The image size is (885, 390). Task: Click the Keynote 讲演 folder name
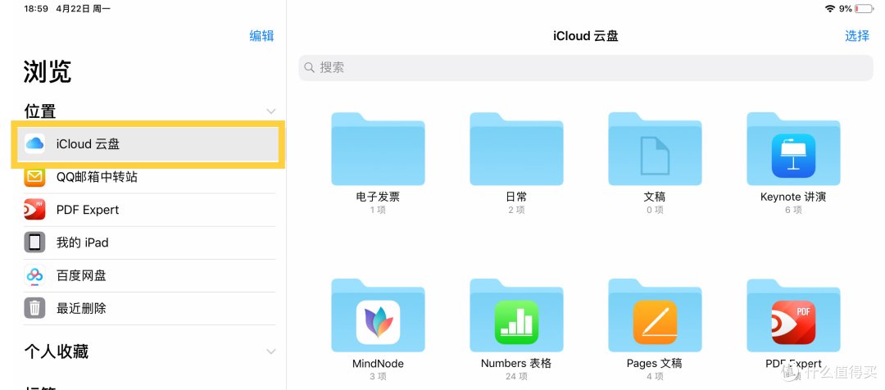pyautogui.click(x=793, y=197)
